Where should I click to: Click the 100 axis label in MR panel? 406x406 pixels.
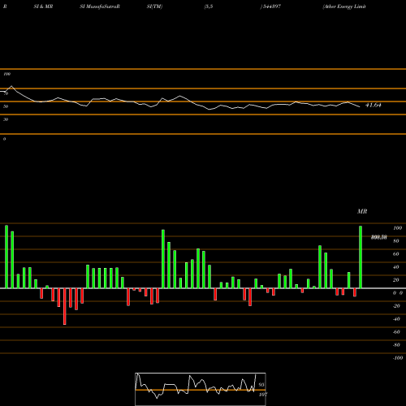point(398,228)
